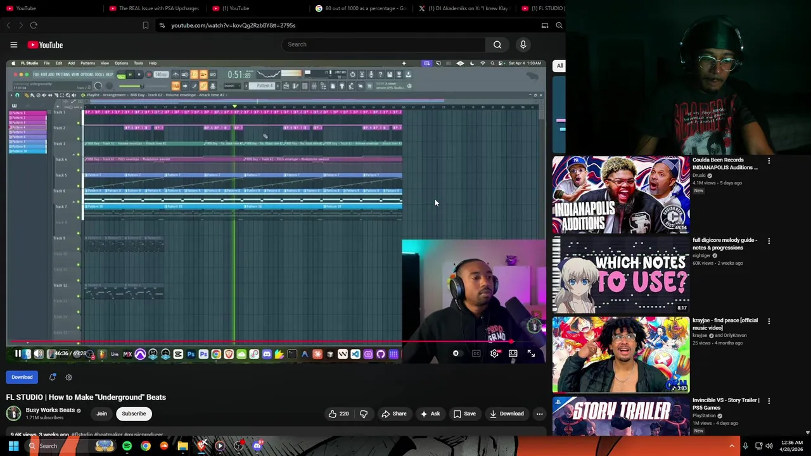Open site settings icon beside URL
Viewport: 811px width, 456px height.
pyautogui.click(x=162, y=25)
